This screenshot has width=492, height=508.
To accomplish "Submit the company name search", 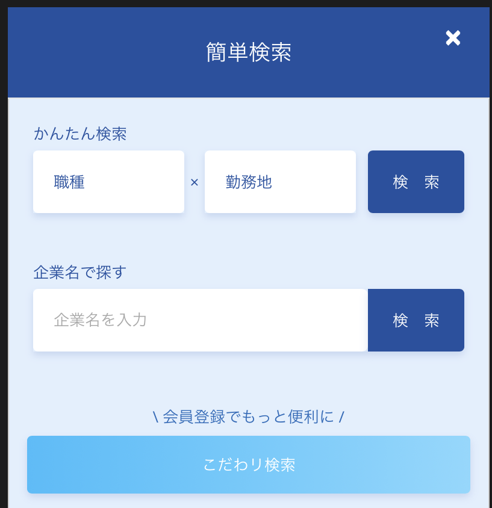I will click(x=416, y=320).
